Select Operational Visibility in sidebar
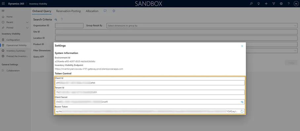300x131 pixels. [17, 45]
